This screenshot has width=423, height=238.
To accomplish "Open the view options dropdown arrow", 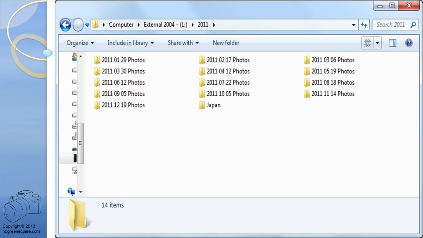I will click(378, 43).
